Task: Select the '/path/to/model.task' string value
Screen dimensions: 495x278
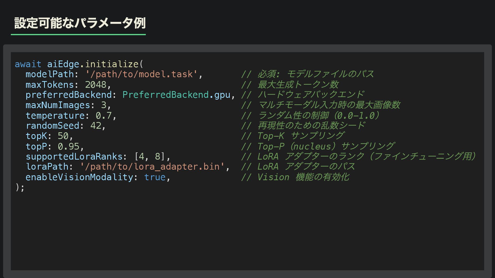Action: point(141,74)
